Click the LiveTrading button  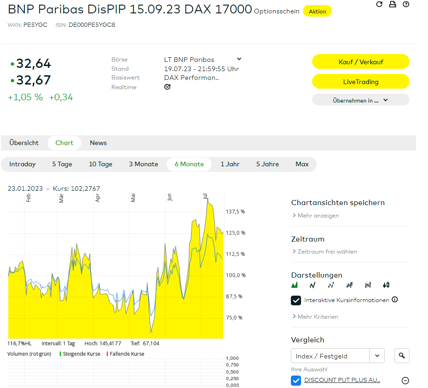361,81
